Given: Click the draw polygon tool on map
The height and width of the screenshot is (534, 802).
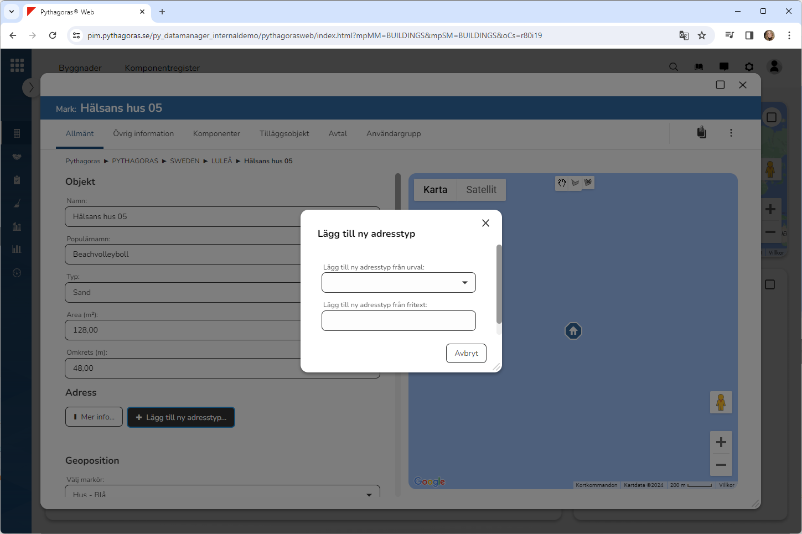Looking at the screenshot, I should tap(575, 183).
